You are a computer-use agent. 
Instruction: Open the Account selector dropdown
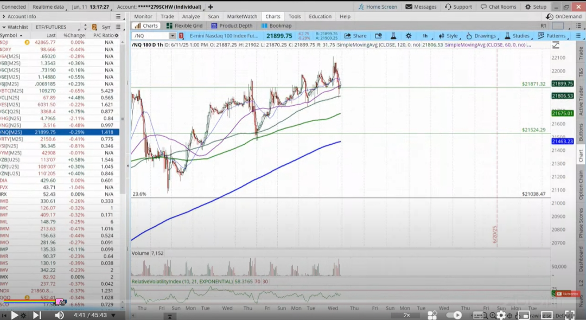[x=160, y=7]
